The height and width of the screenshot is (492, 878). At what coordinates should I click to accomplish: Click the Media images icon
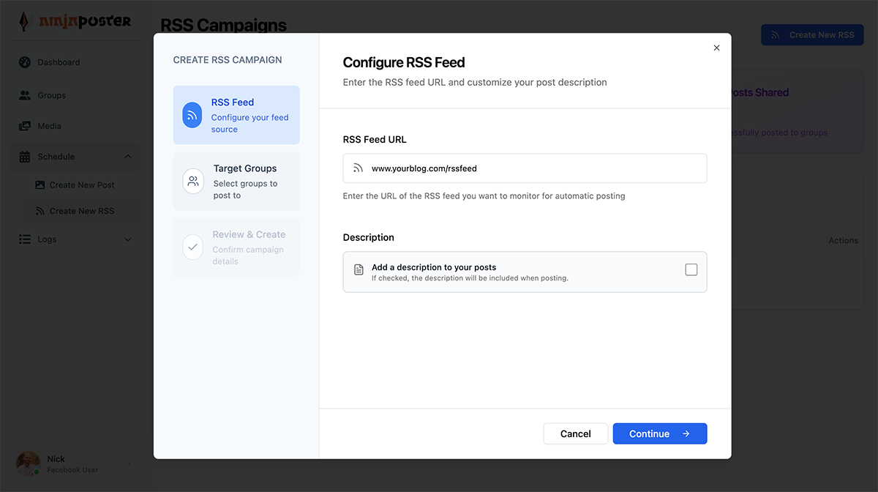25,126
